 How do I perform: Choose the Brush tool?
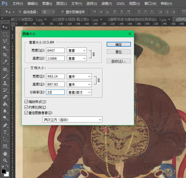[x=5, y=76]
